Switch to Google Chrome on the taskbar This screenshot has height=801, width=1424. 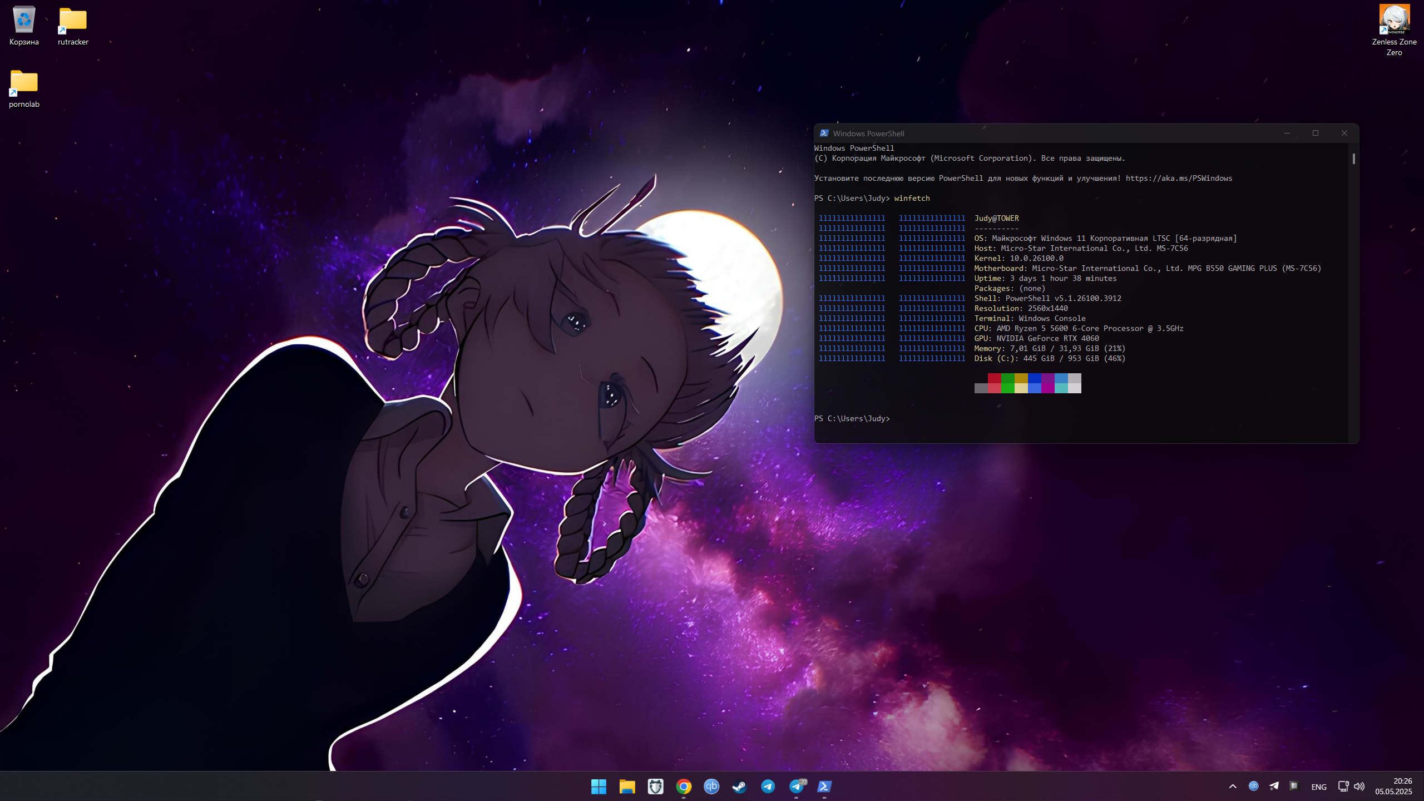(684, 787)
